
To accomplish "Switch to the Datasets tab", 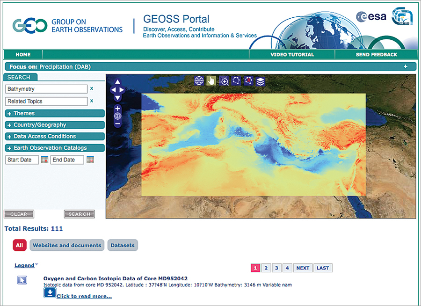I will (x=123, y=245).
